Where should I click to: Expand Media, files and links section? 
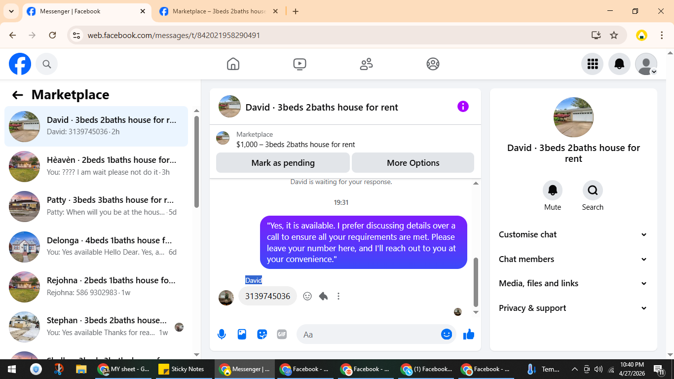[573, 283]
